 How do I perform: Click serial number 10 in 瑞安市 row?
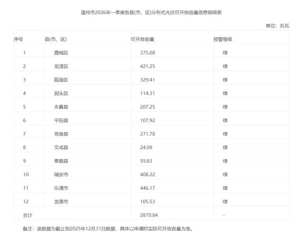point(26,174)
